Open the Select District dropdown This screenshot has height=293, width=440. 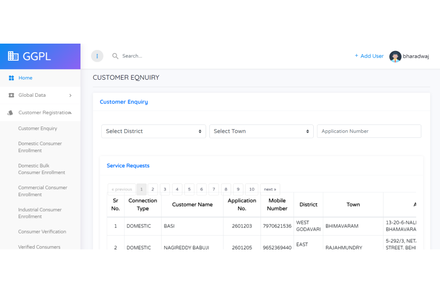tap(153, 131)
